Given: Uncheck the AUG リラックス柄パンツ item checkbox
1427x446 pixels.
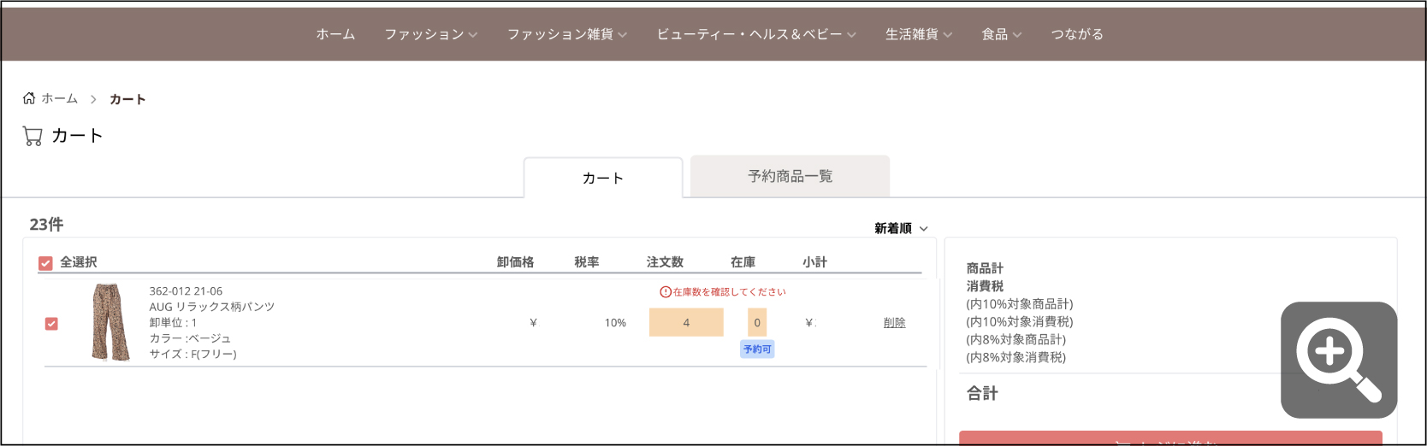Looking at the screenshot, I should point(51,324).
